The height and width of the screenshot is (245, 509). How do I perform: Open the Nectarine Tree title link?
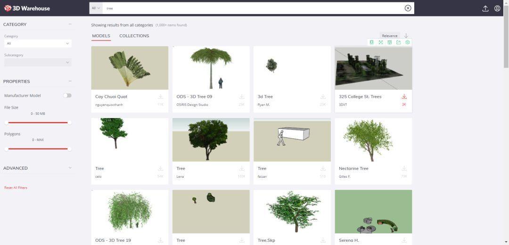click(353, 168)
